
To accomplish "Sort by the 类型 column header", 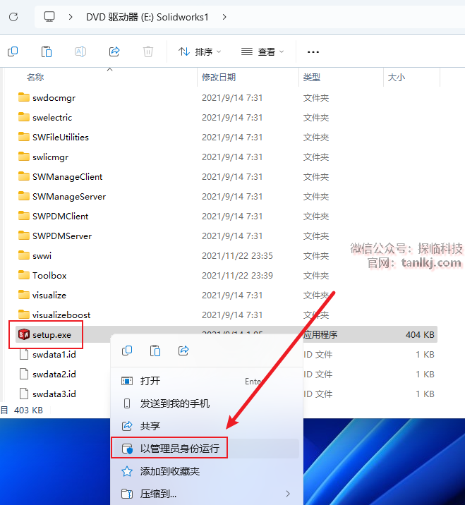I will tap(312, 78).
